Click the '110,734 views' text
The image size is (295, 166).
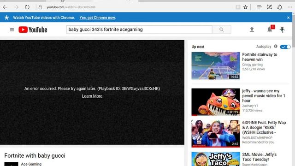(x=252, y=111)
